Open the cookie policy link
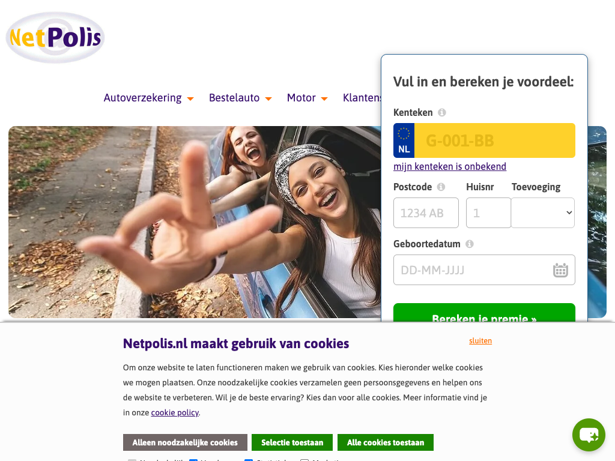The height and width of the screenshot is (461, 615). [x=175, y=412]
